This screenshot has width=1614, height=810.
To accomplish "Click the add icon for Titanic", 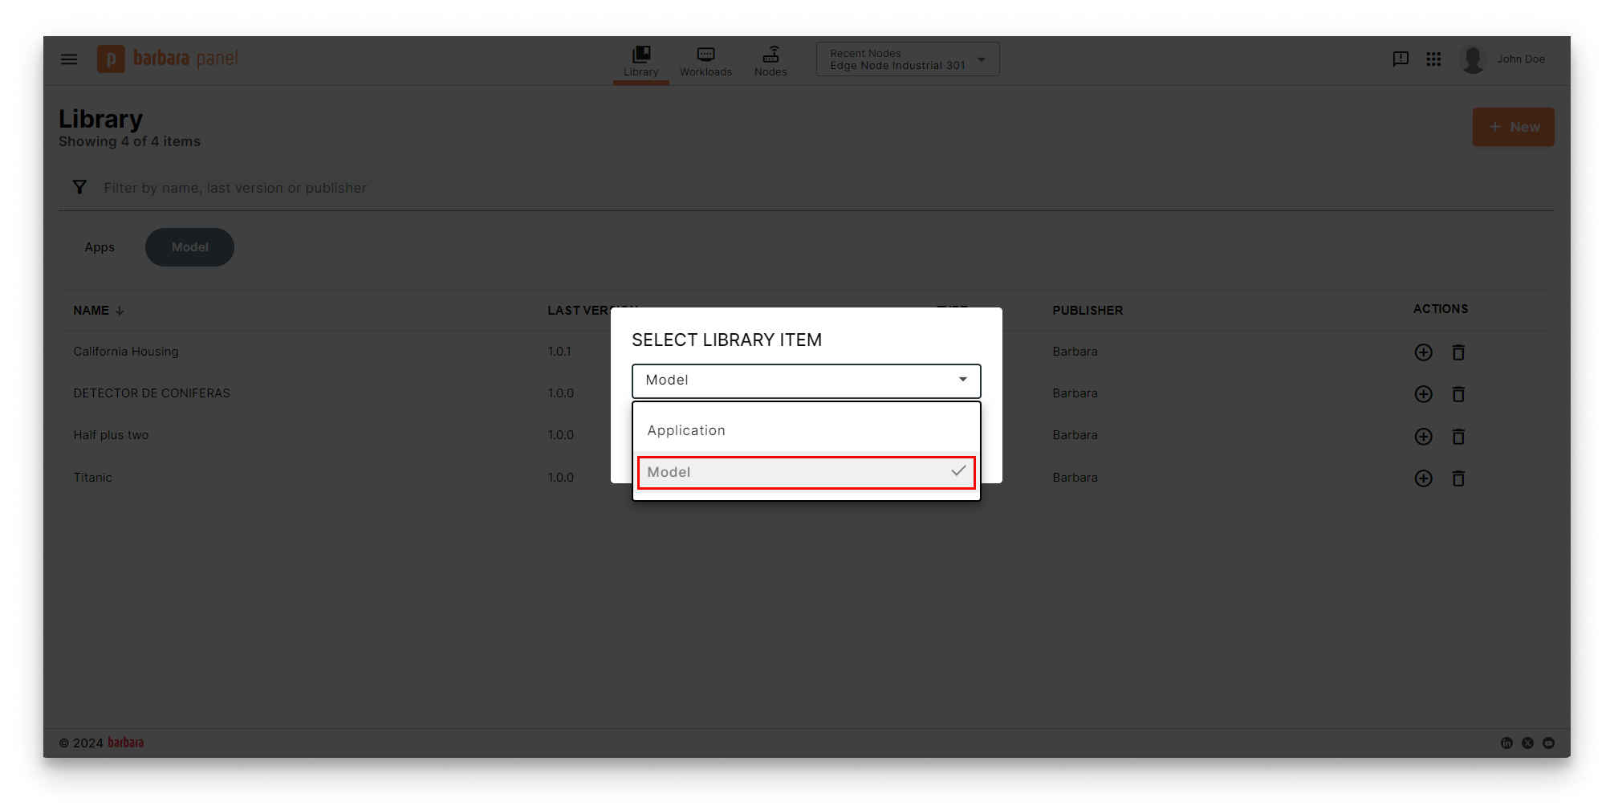I will tap(1423, 478).
